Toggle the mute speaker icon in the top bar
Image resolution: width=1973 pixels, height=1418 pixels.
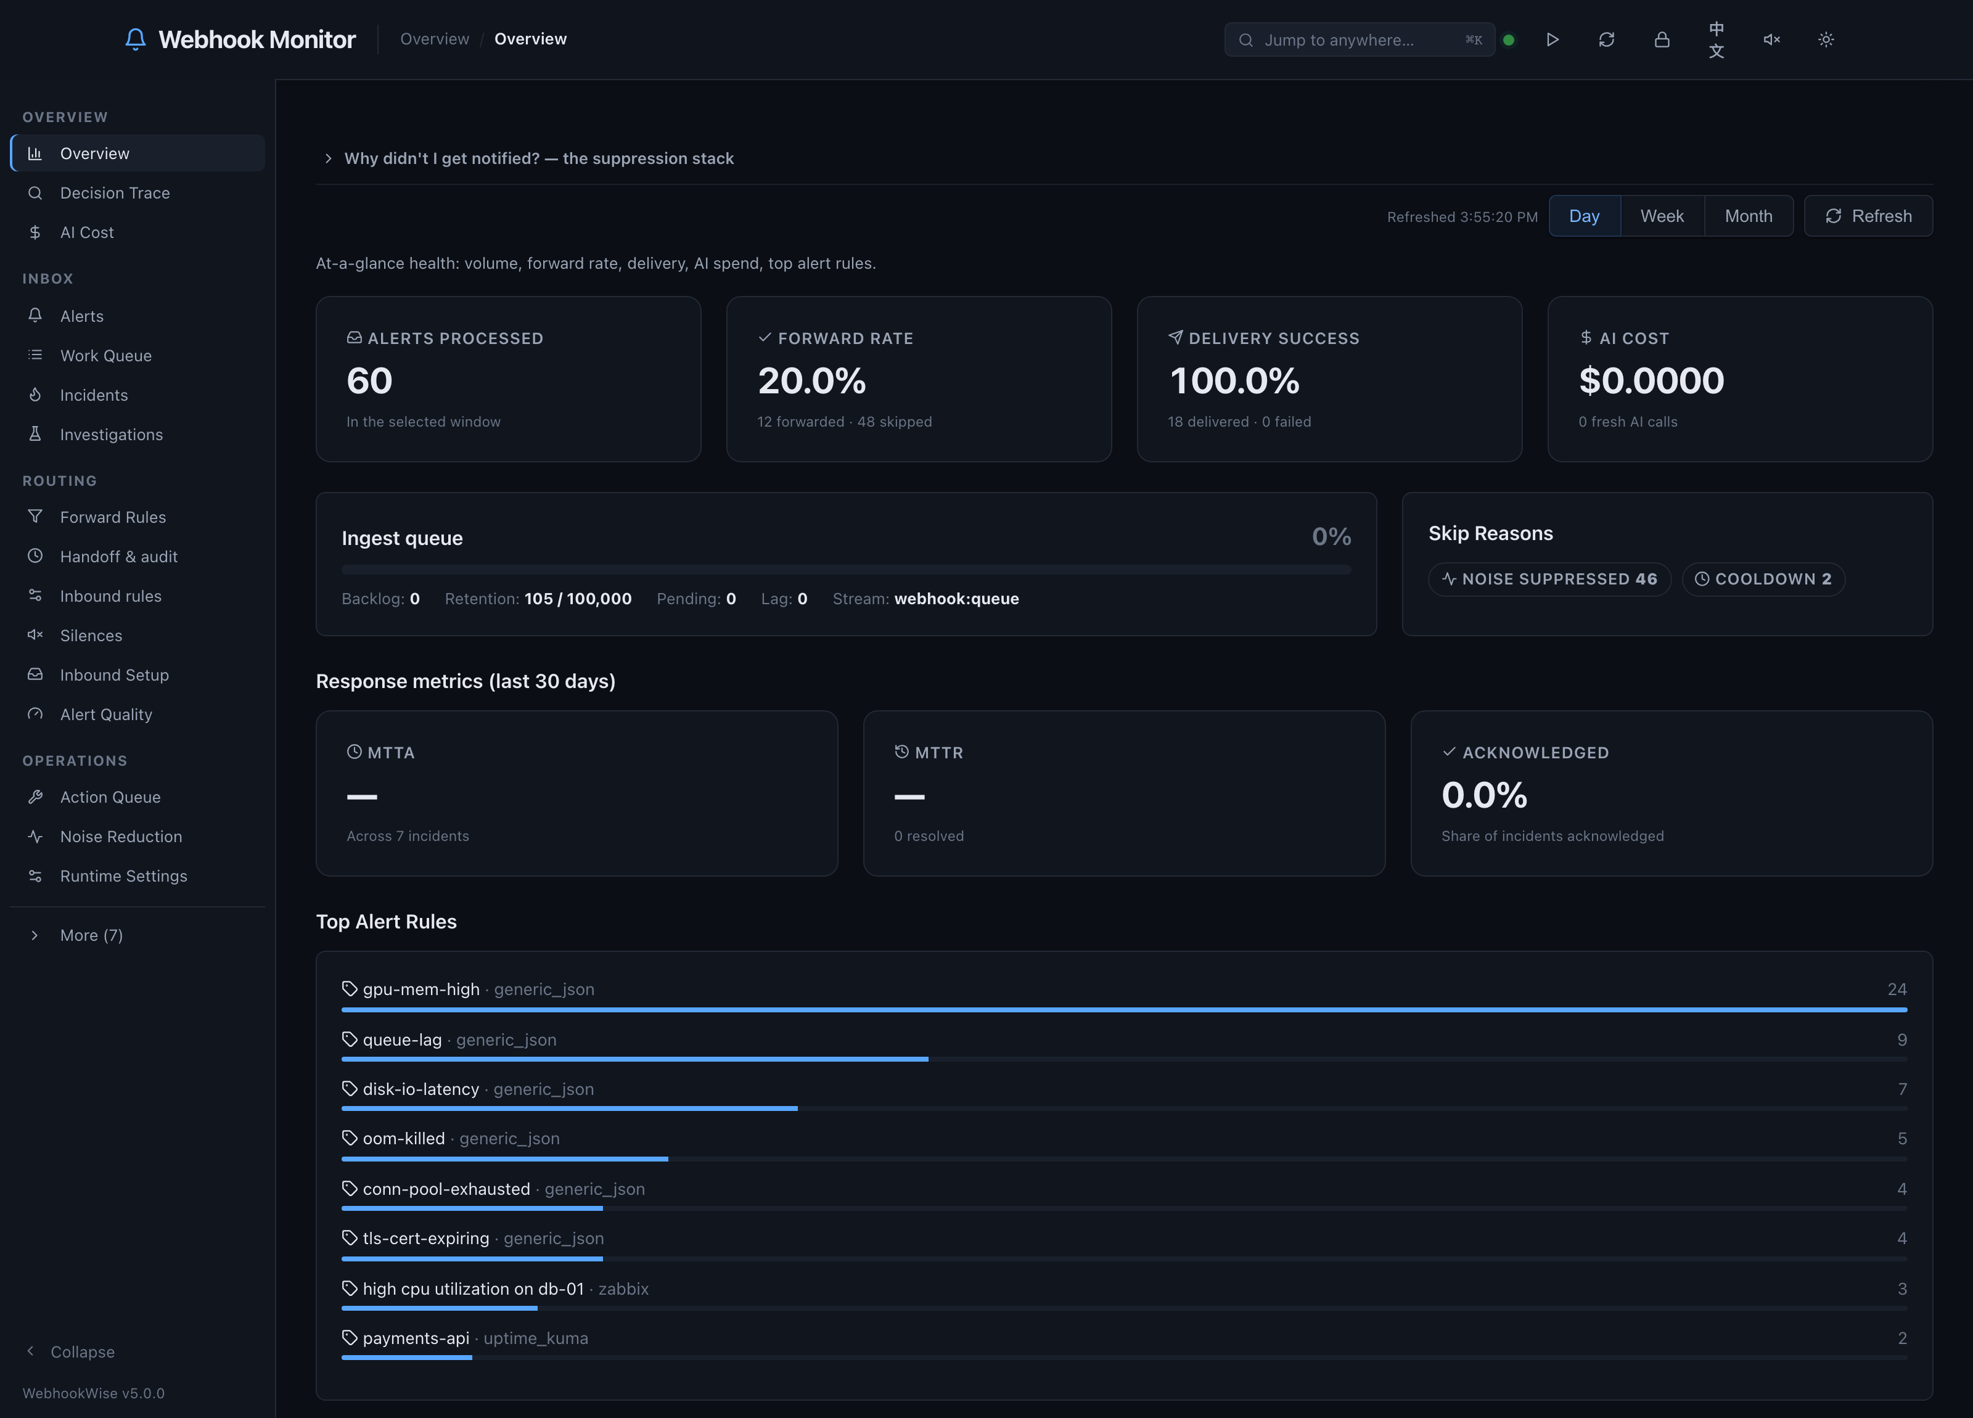(1771, 39)
